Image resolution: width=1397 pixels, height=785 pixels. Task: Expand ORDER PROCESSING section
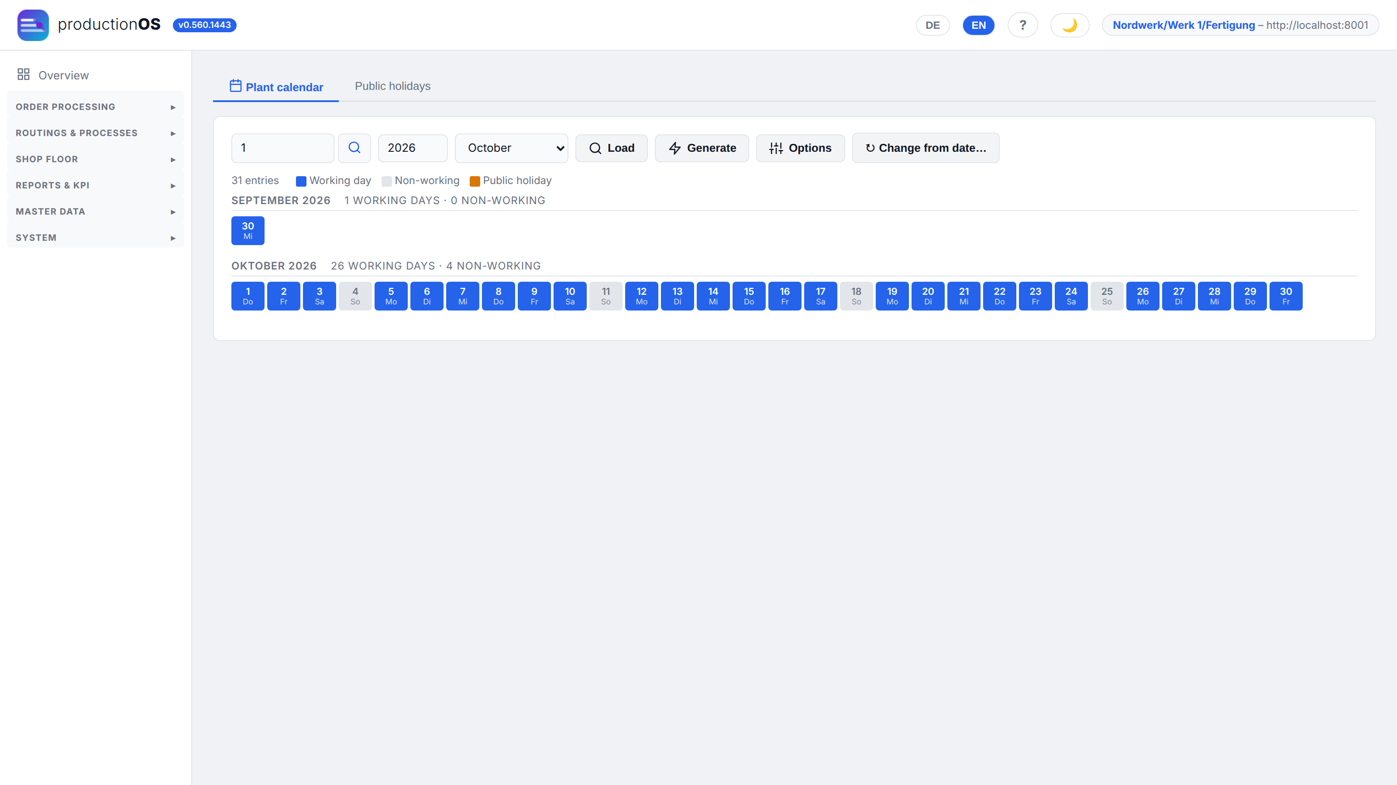click(96, 107)
